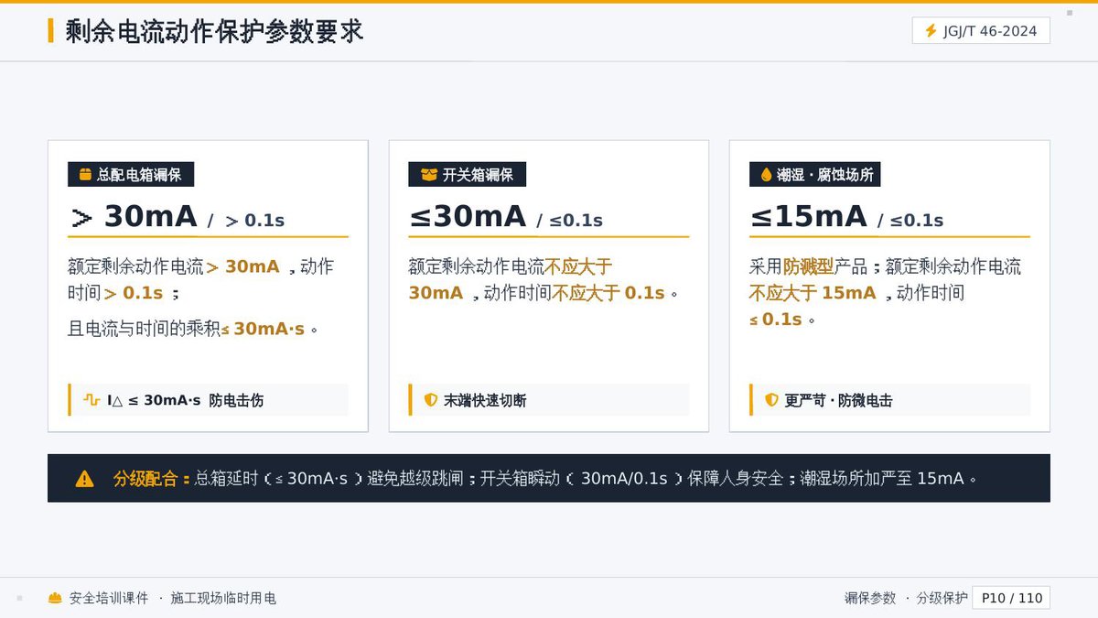Click the JGJ/T 46-2024 standard badge
This screenshot has height=618, width=1098.
(x=981, y=31)
